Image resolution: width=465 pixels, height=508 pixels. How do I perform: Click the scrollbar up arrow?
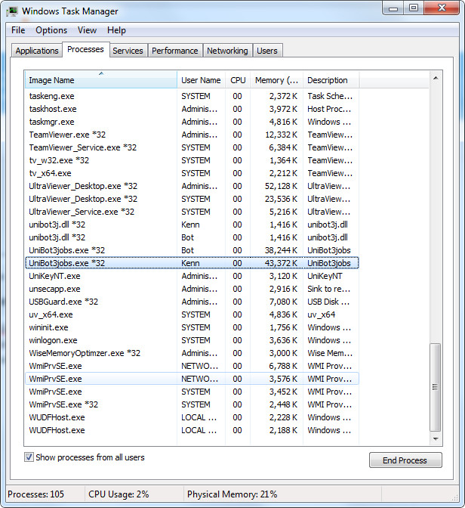[x=436, y=78]
